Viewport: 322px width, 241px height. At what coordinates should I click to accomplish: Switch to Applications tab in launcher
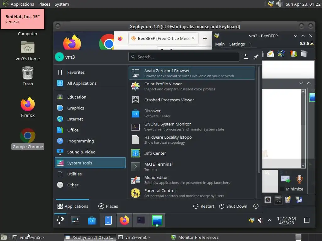[x=73, y=206]
